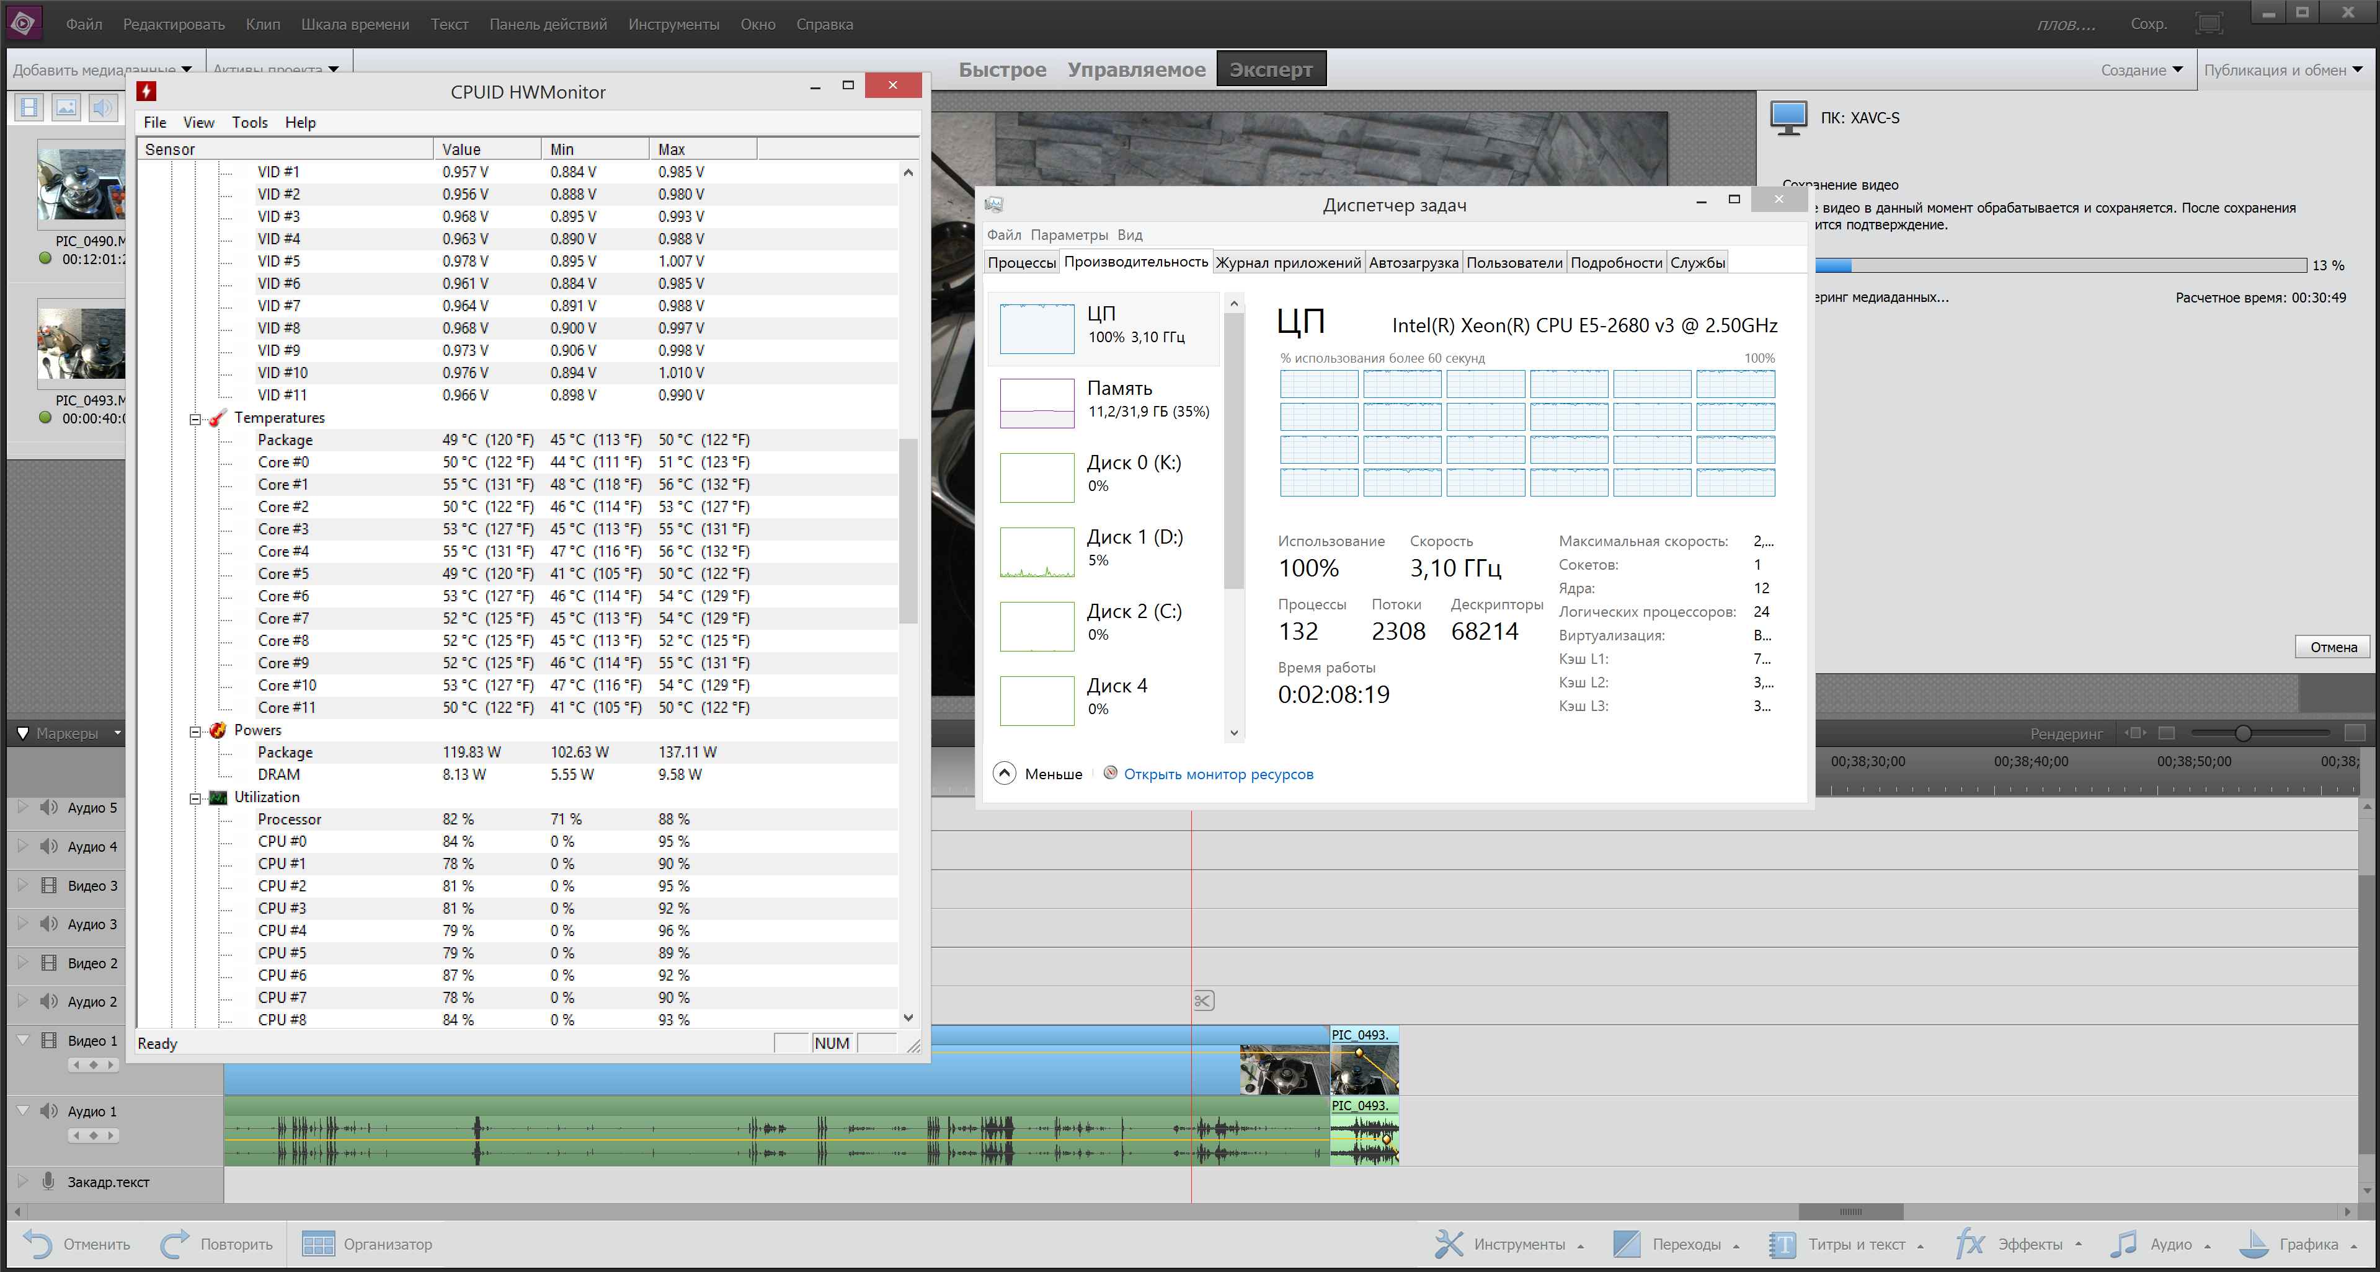This screenshot has width=2380, height=1272.
Task: Open HWMonitor Tools menu
Action: (249, 122)
